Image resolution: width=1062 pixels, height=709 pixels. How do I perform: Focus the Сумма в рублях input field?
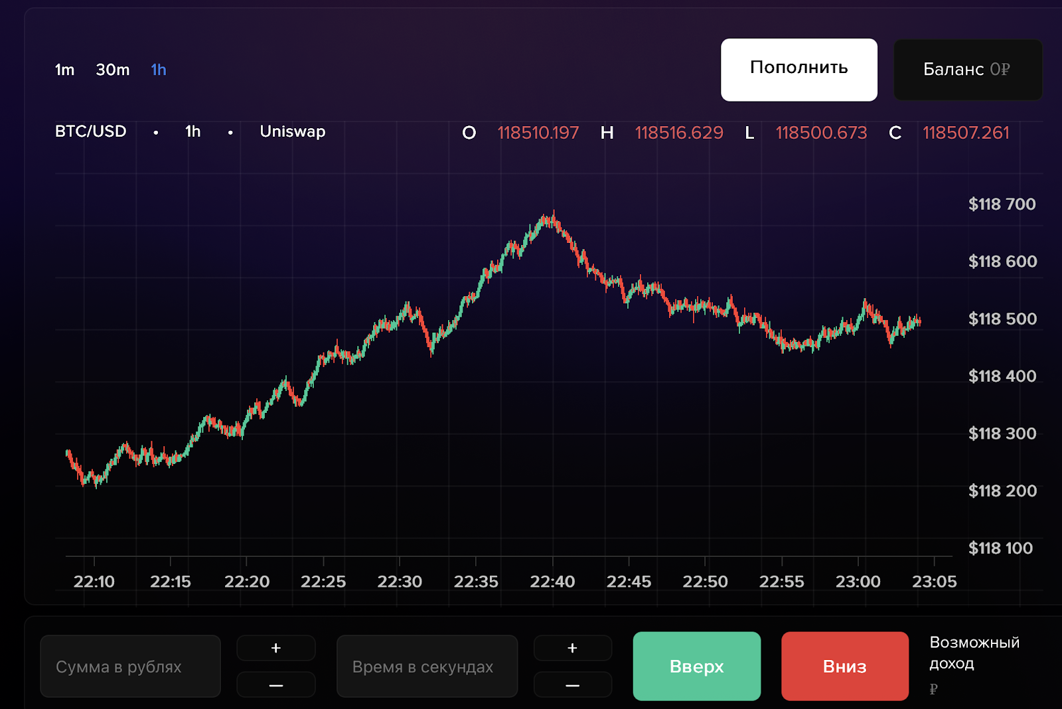(x=130, y=666)
